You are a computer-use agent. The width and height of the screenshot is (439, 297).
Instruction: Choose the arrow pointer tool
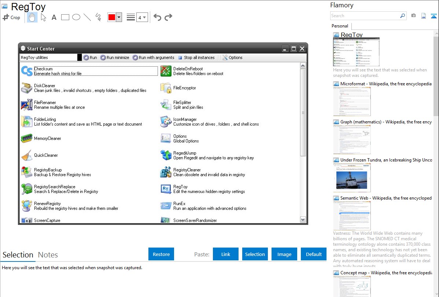coord(43,17)
